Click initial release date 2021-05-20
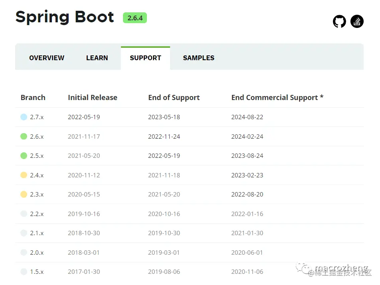Screen dimensions: 380x285 point(84,156)
